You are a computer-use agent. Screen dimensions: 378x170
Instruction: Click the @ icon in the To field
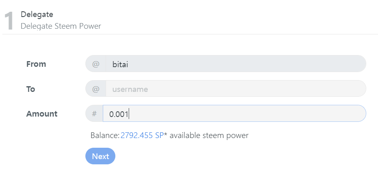coord(96,89)
